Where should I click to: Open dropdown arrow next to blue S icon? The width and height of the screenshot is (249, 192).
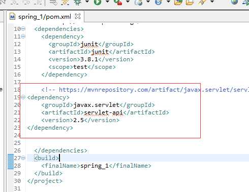168,2
